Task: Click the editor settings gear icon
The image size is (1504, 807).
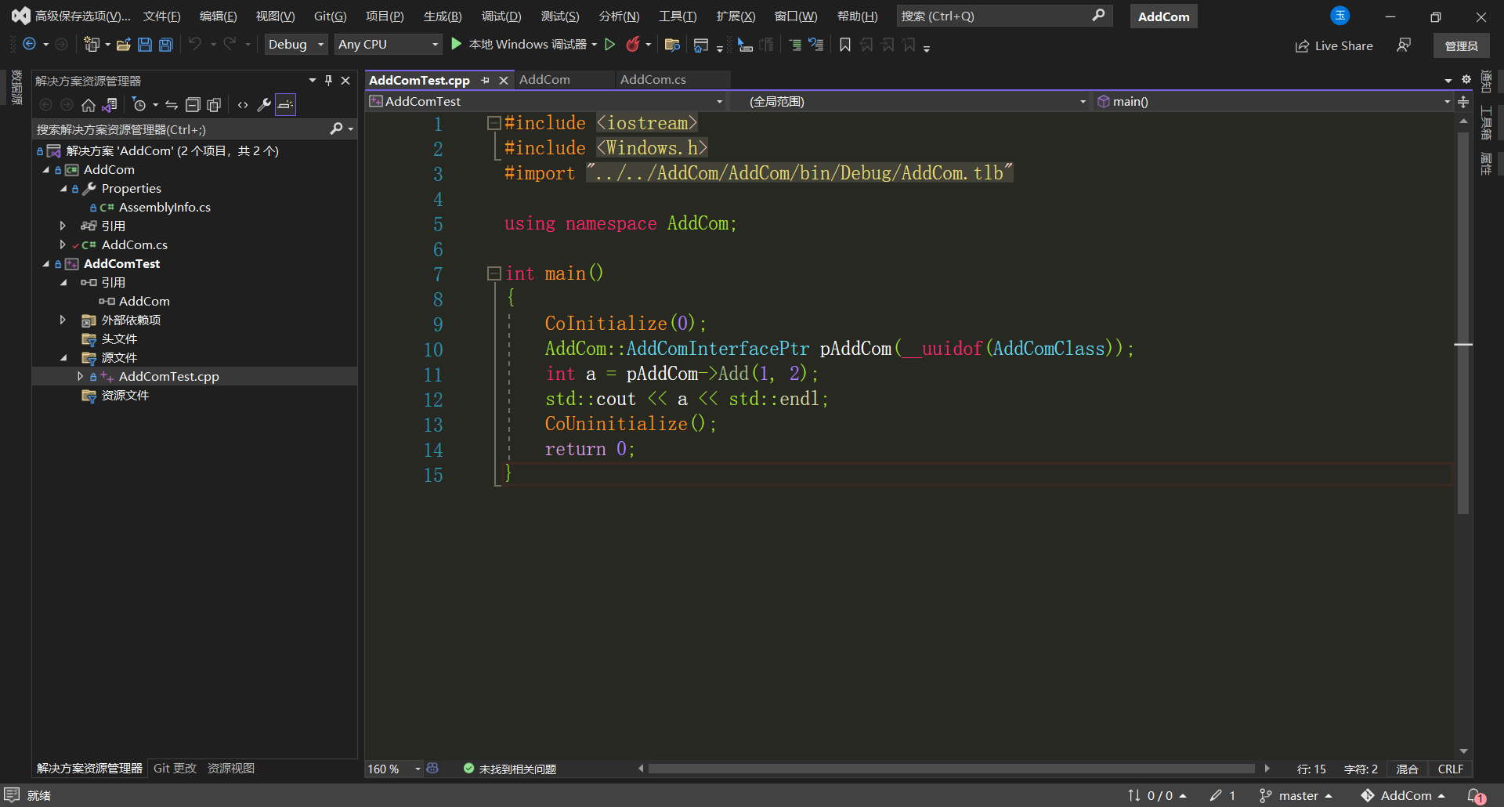Action: pos(1466,79)
